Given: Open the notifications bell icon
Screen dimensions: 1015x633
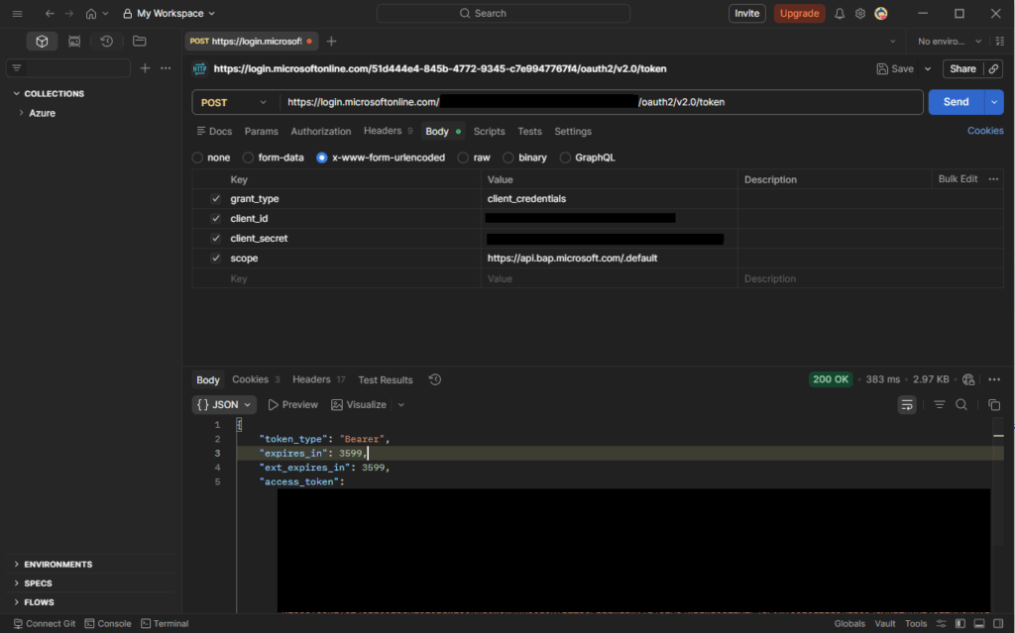Looking at the screenshot, I should click(840, 14).
